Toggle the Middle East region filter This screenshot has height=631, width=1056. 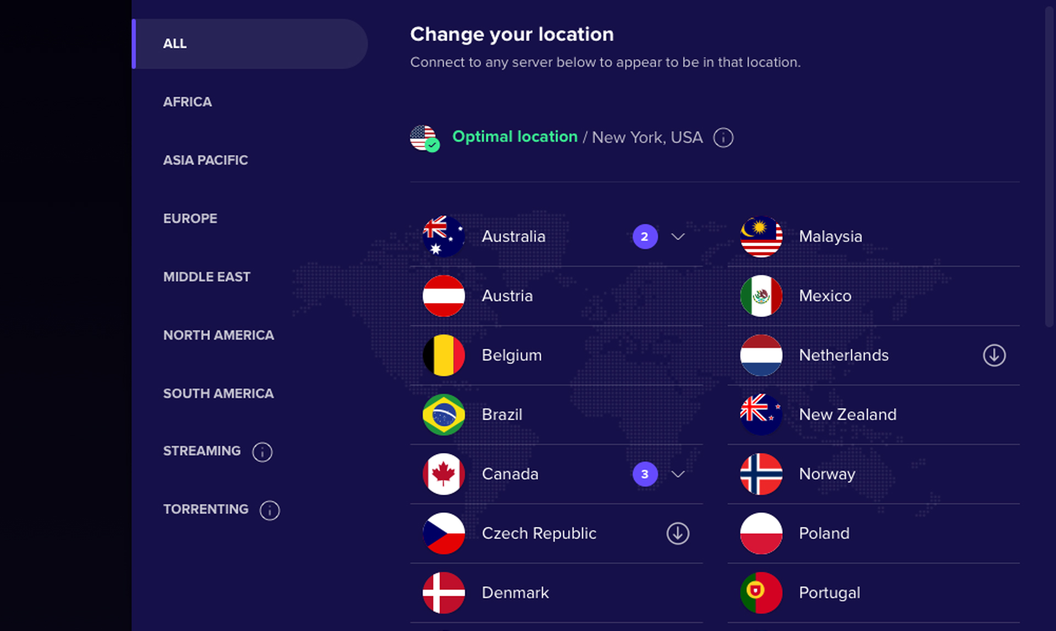pos(207,276)
